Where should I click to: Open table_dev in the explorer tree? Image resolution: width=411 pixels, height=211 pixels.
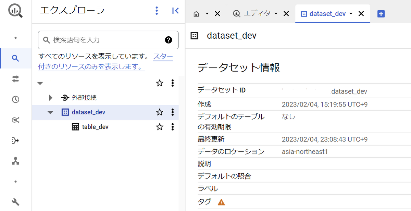click(x=95, y=127)
